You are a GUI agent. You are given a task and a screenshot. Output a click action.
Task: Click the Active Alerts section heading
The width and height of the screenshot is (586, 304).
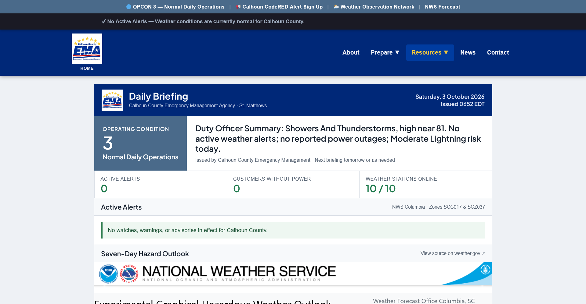[121, 207]
